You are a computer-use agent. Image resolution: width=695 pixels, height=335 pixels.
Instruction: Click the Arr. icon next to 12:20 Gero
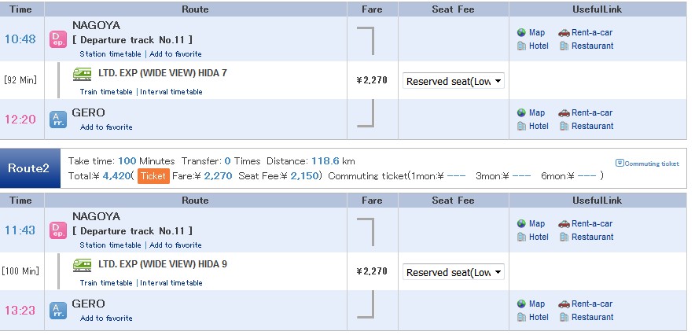point(58,120)
